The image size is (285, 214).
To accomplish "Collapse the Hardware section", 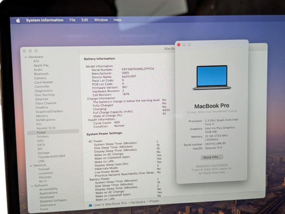I will click(x=26, y=57).
